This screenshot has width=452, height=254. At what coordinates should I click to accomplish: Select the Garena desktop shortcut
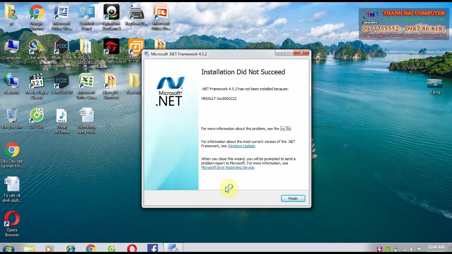111,49
